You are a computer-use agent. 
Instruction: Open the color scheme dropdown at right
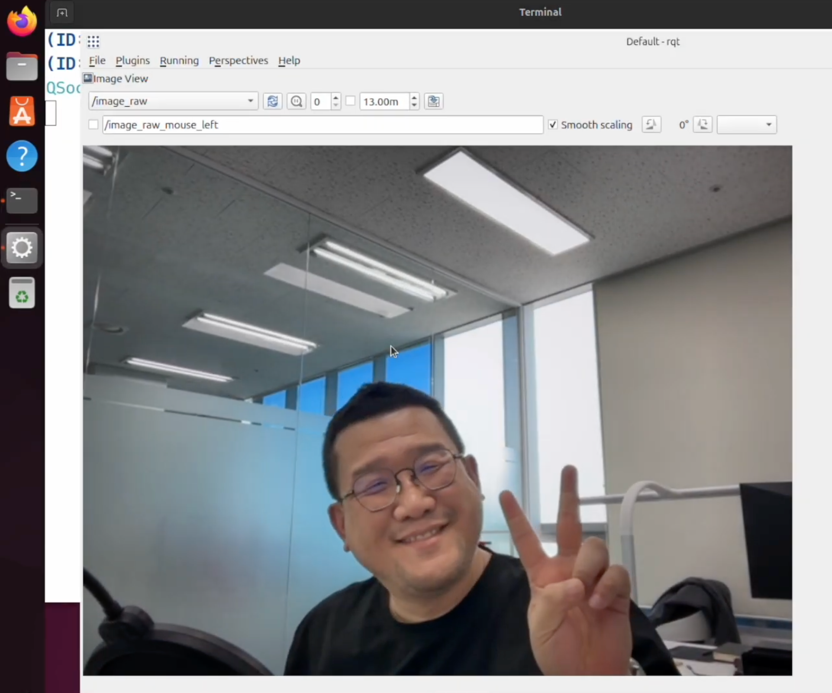[x=747, y=125]
